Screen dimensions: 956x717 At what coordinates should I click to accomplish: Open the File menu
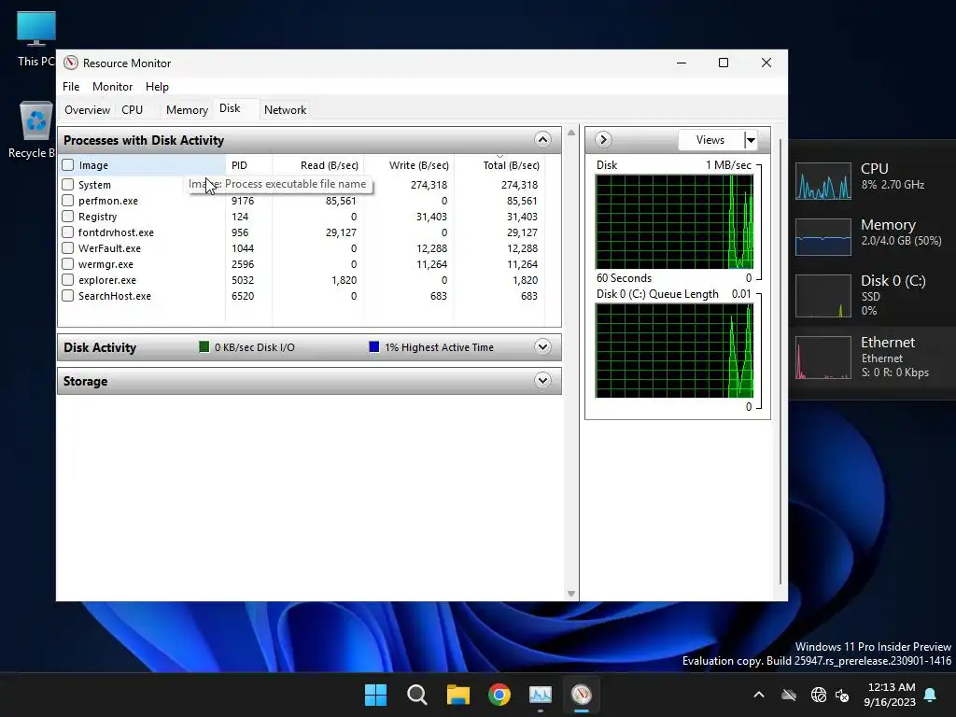(x=71, y=87)
